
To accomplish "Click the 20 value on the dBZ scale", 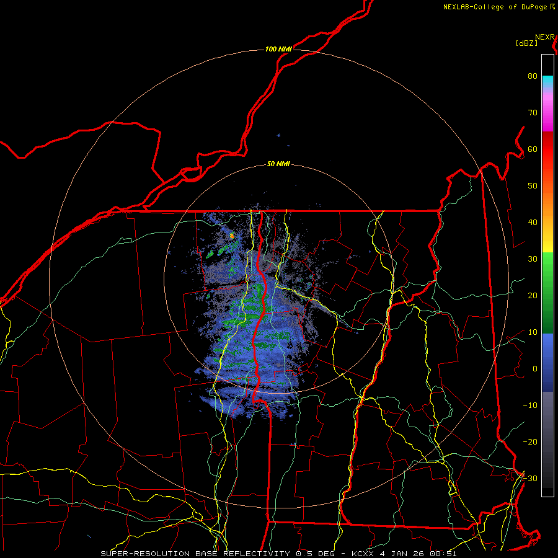I will click(x=533, y=296).
